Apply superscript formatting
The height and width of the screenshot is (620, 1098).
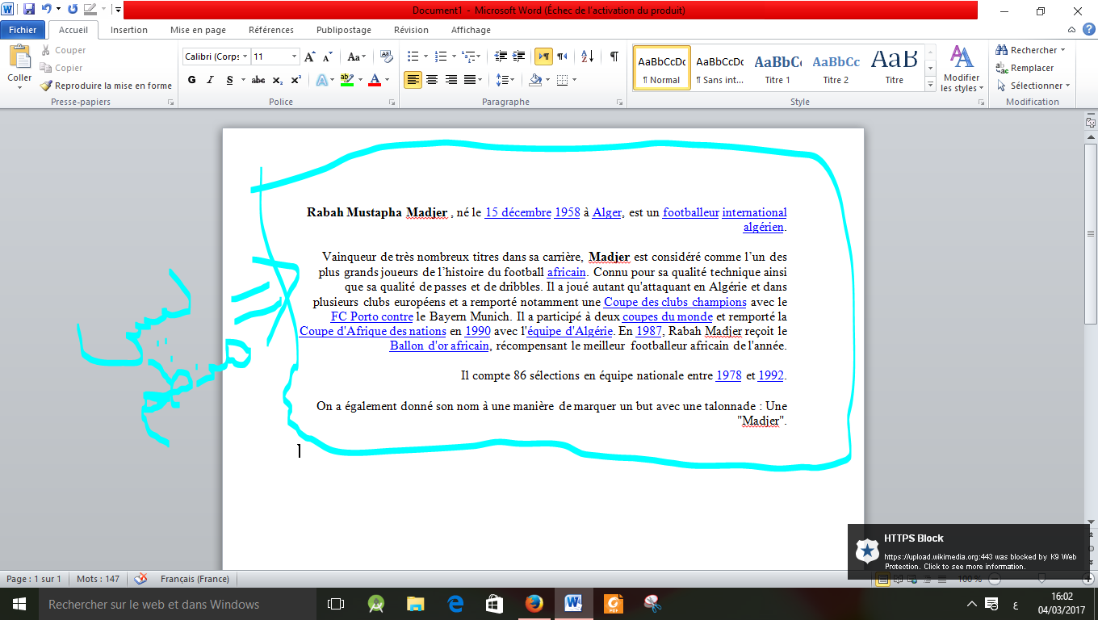click(296, 80)
